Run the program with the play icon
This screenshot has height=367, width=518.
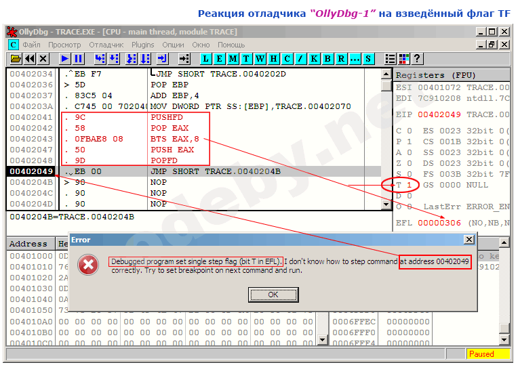65,59
